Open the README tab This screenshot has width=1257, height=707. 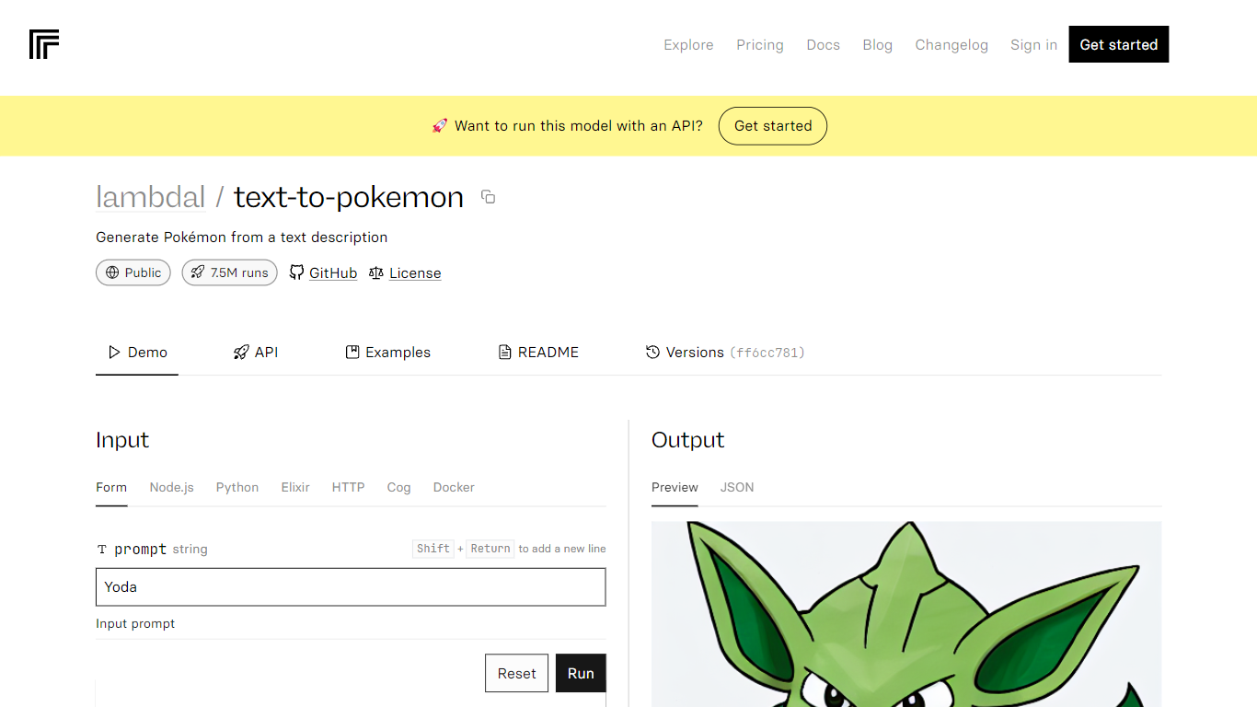pos(538,352)
